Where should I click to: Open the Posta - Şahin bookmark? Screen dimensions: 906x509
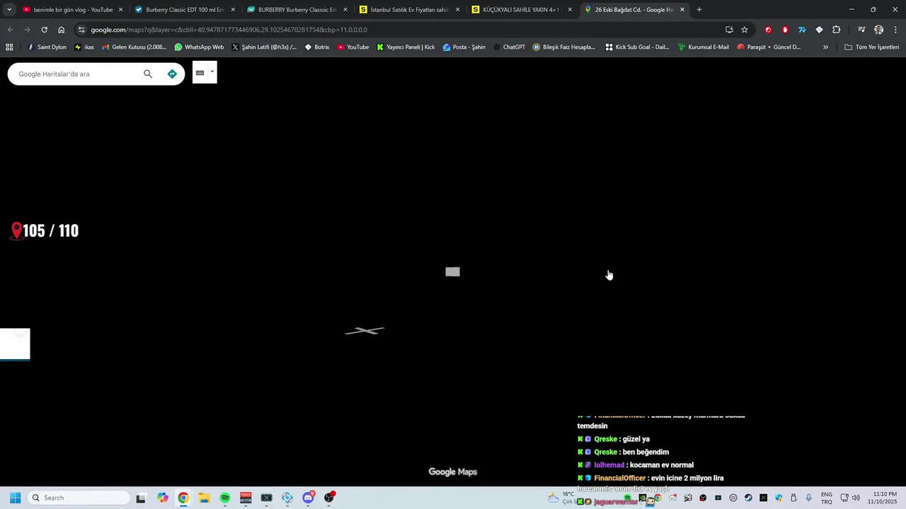(x=464, y=47)
